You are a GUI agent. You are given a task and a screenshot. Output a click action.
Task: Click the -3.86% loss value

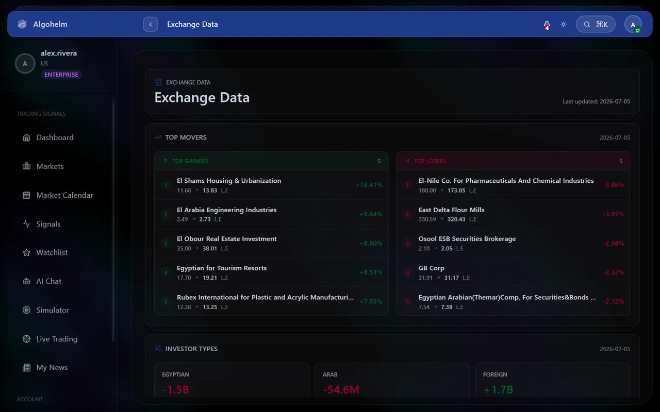[614, 185]
